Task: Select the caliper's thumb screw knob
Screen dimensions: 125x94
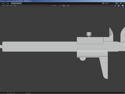Action: tap(89, 34)
